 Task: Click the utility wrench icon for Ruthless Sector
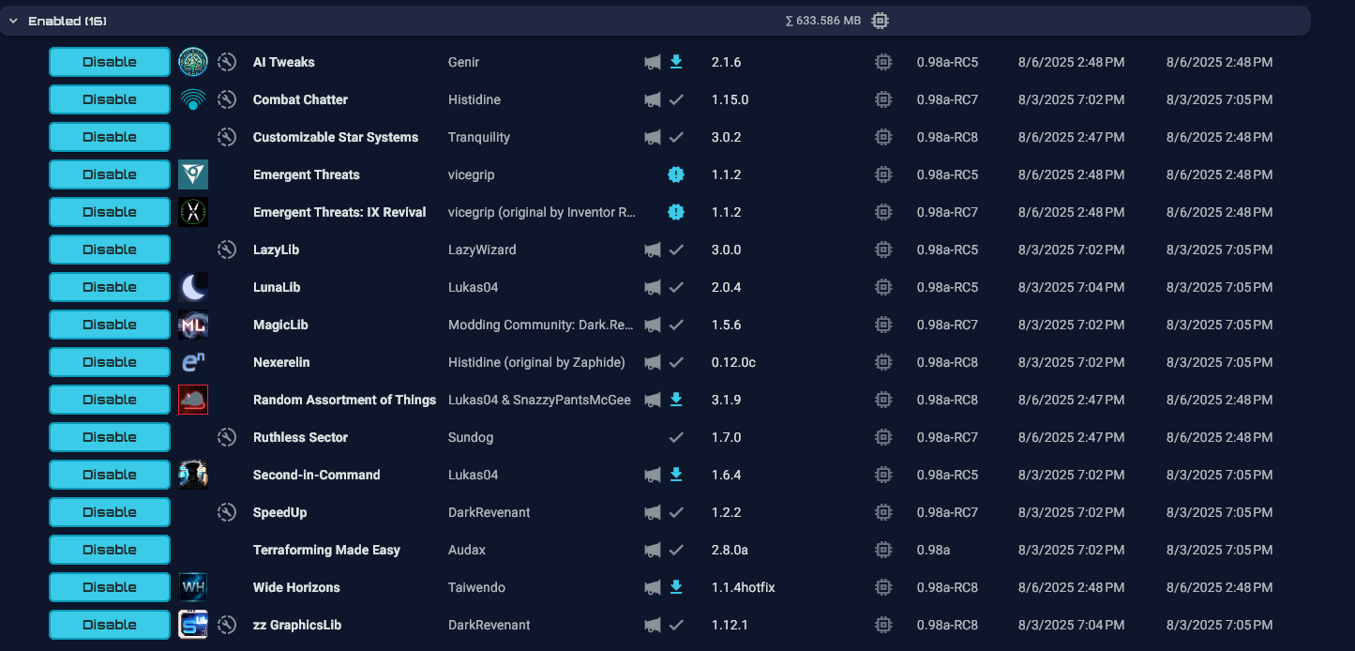click(226, 437)
